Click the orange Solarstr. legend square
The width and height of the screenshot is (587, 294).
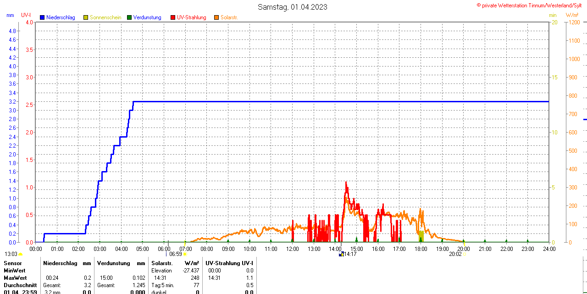(216, 17)
